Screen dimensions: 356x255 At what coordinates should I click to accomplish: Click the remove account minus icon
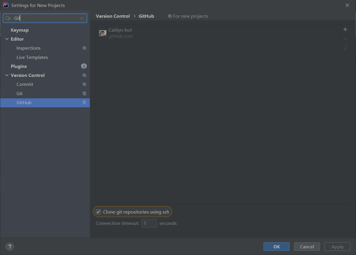[345, 39]
